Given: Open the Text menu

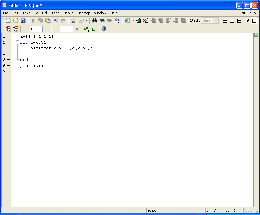Looking at the screenshot, I should coord(26,13).
